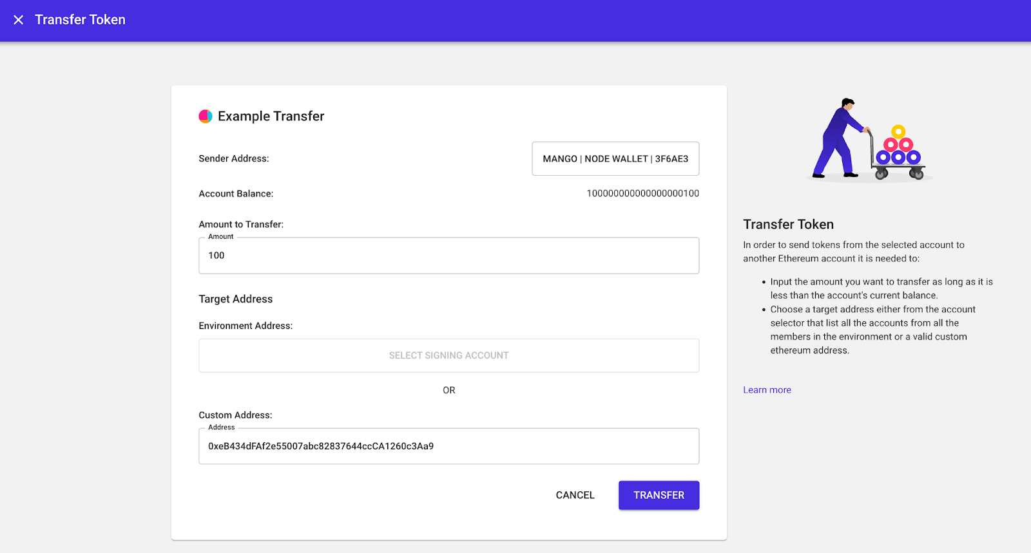Select the Account Balance value
Screen dimensions: 1031x553
point(642,193)
